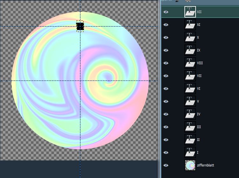Click the III layer text icon
This screenshot has width=239, height=178.
coord(190,127)
